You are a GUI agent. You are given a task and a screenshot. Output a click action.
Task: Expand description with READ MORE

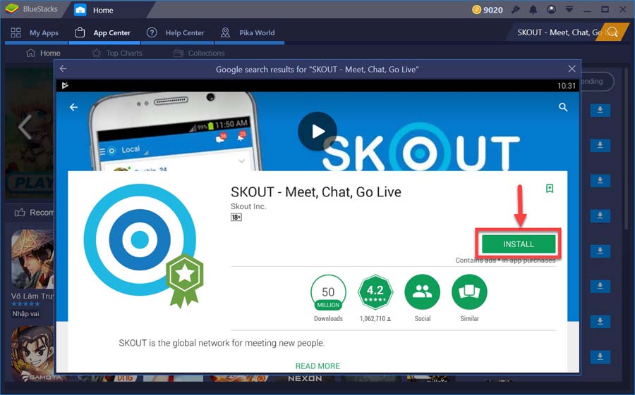pyautogui.click(x=317, y=366)
